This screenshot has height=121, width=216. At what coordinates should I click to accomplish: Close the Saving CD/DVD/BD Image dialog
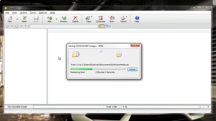[135, 45]
